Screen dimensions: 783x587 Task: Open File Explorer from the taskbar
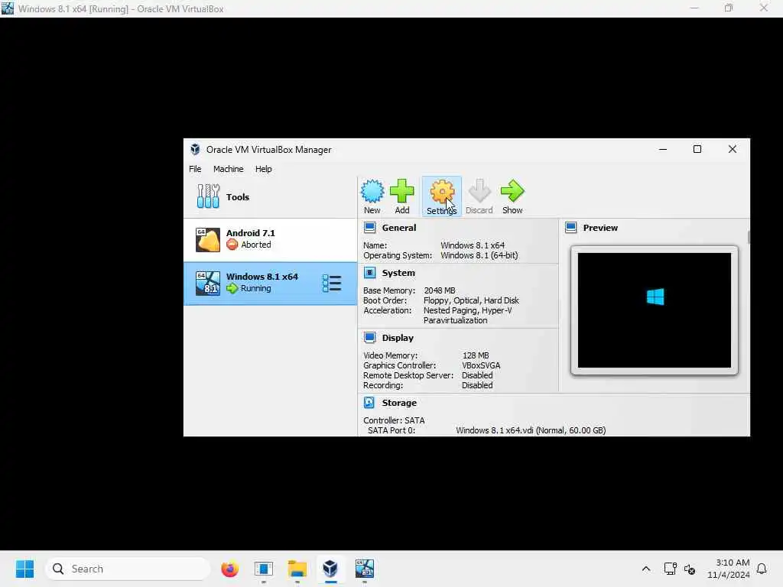point(297,569)
